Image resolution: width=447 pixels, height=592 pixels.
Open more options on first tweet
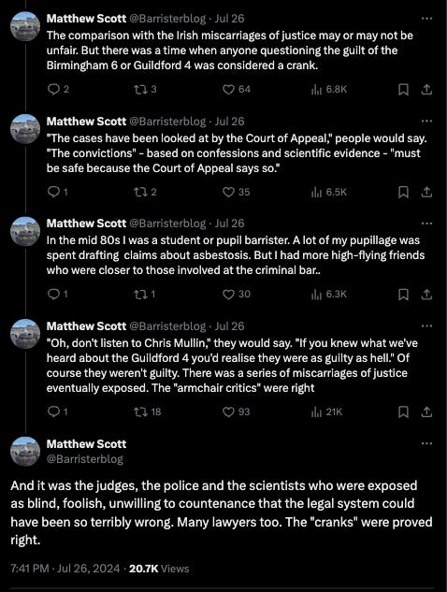(426, 19)
